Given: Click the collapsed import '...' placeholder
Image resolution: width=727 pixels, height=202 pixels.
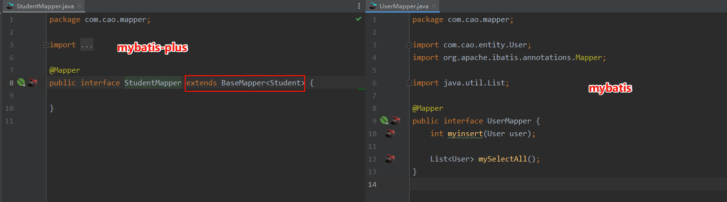Looking at the screenshot, I should [x=87, y=45].
